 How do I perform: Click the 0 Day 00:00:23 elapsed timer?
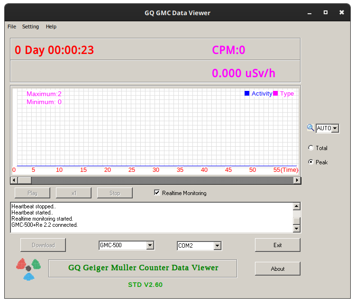point(55,50)
